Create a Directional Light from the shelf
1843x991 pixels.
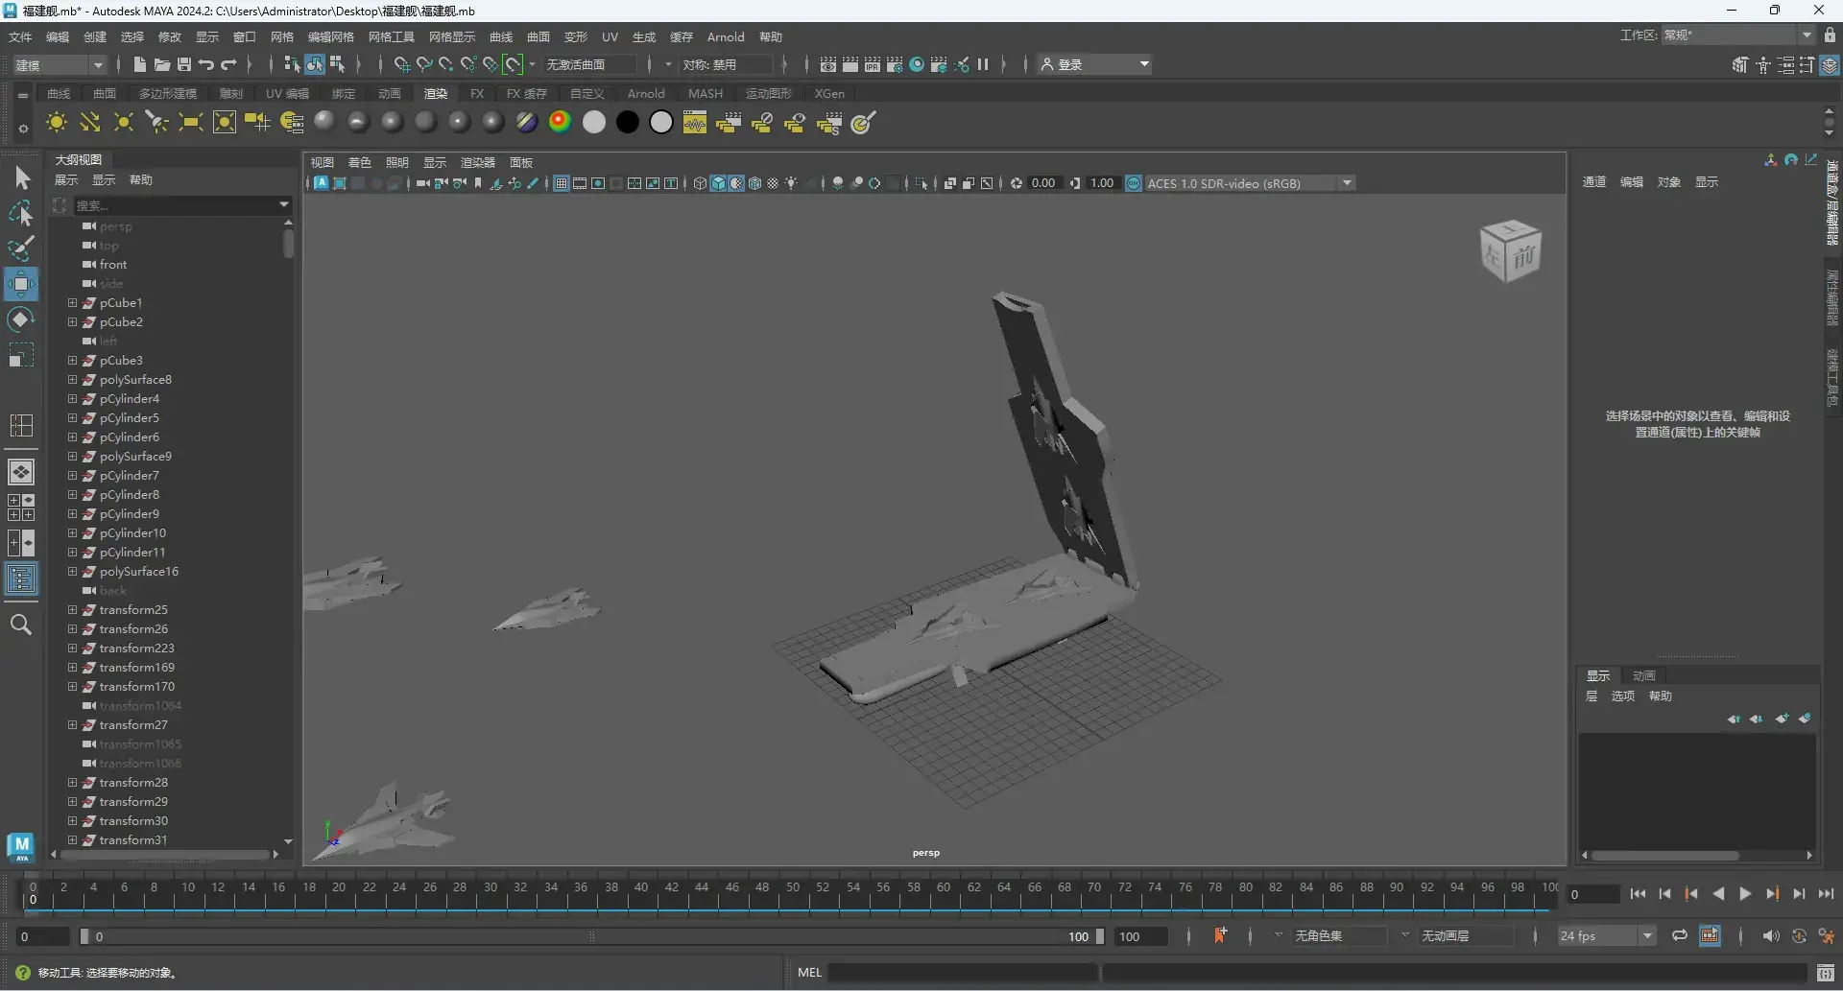(x=90, y=123)
